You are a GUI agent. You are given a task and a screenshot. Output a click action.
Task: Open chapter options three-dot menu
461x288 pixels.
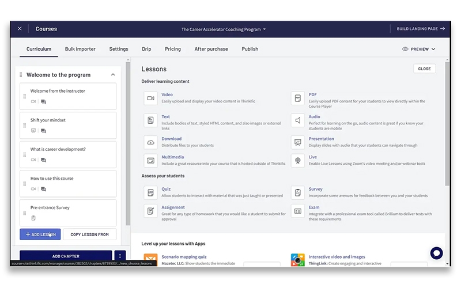[x=120, y=256]
